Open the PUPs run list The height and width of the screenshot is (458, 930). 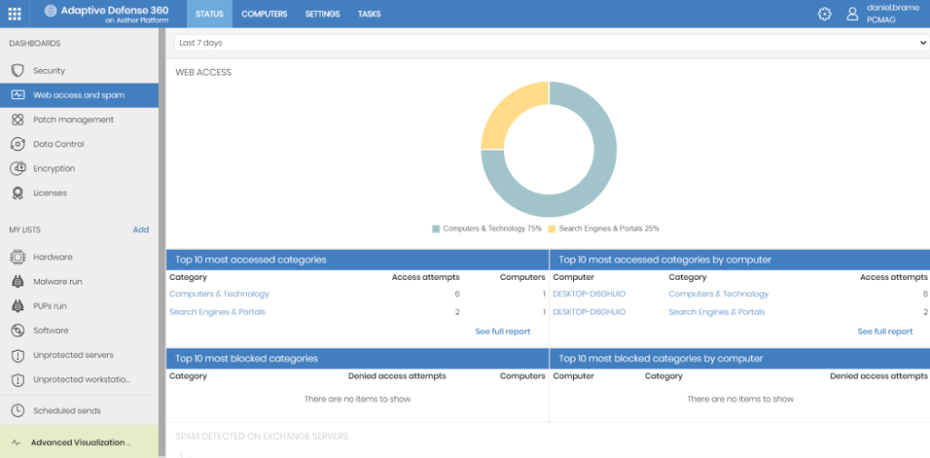[79, 306]
